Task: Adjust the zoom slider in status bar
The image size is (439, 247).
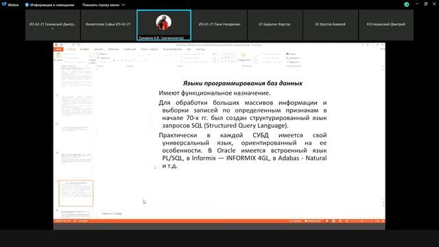Action: 361,221
